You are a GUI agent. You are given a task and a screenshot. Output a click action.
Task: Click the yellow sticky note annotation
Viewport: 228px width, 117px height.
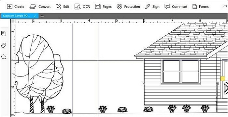[222, 79]
